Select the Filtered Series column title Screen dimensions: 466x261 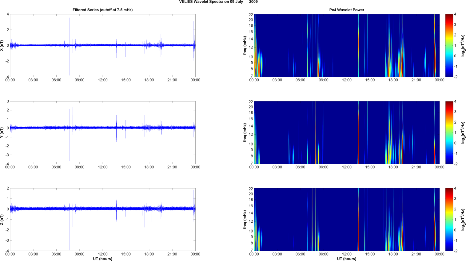click(102, 10)
